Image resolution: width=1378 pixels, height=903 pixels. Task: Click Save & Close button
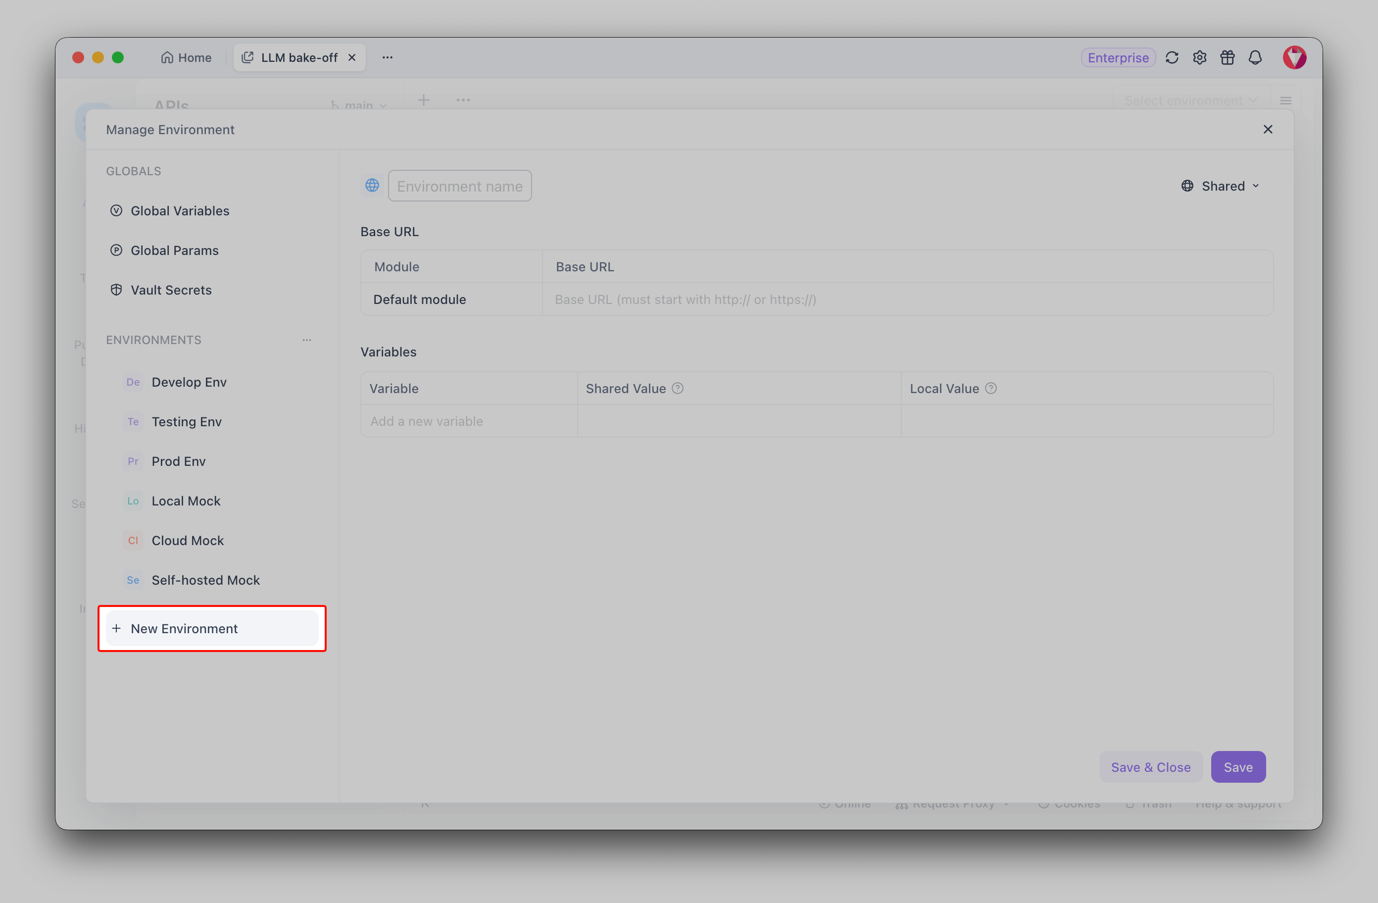pos(1150,767)
